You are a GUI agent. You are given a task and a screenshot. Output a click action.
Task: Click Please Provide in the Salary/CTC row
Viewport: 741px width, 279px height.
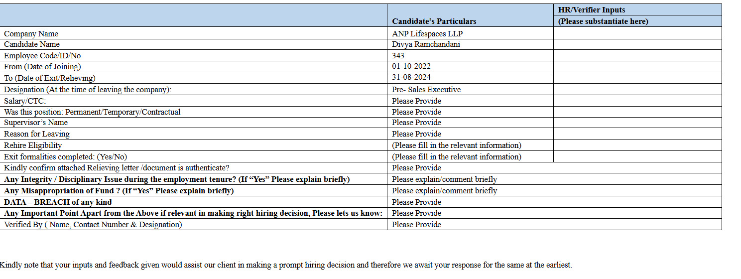416,101
